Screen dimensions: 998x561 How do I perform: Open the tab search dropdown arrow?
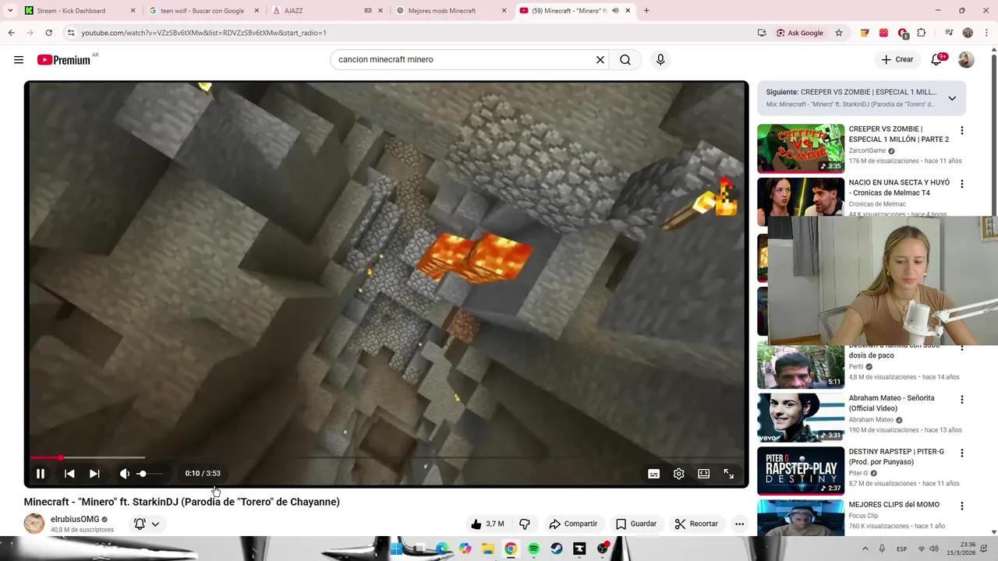click(10, 11)
